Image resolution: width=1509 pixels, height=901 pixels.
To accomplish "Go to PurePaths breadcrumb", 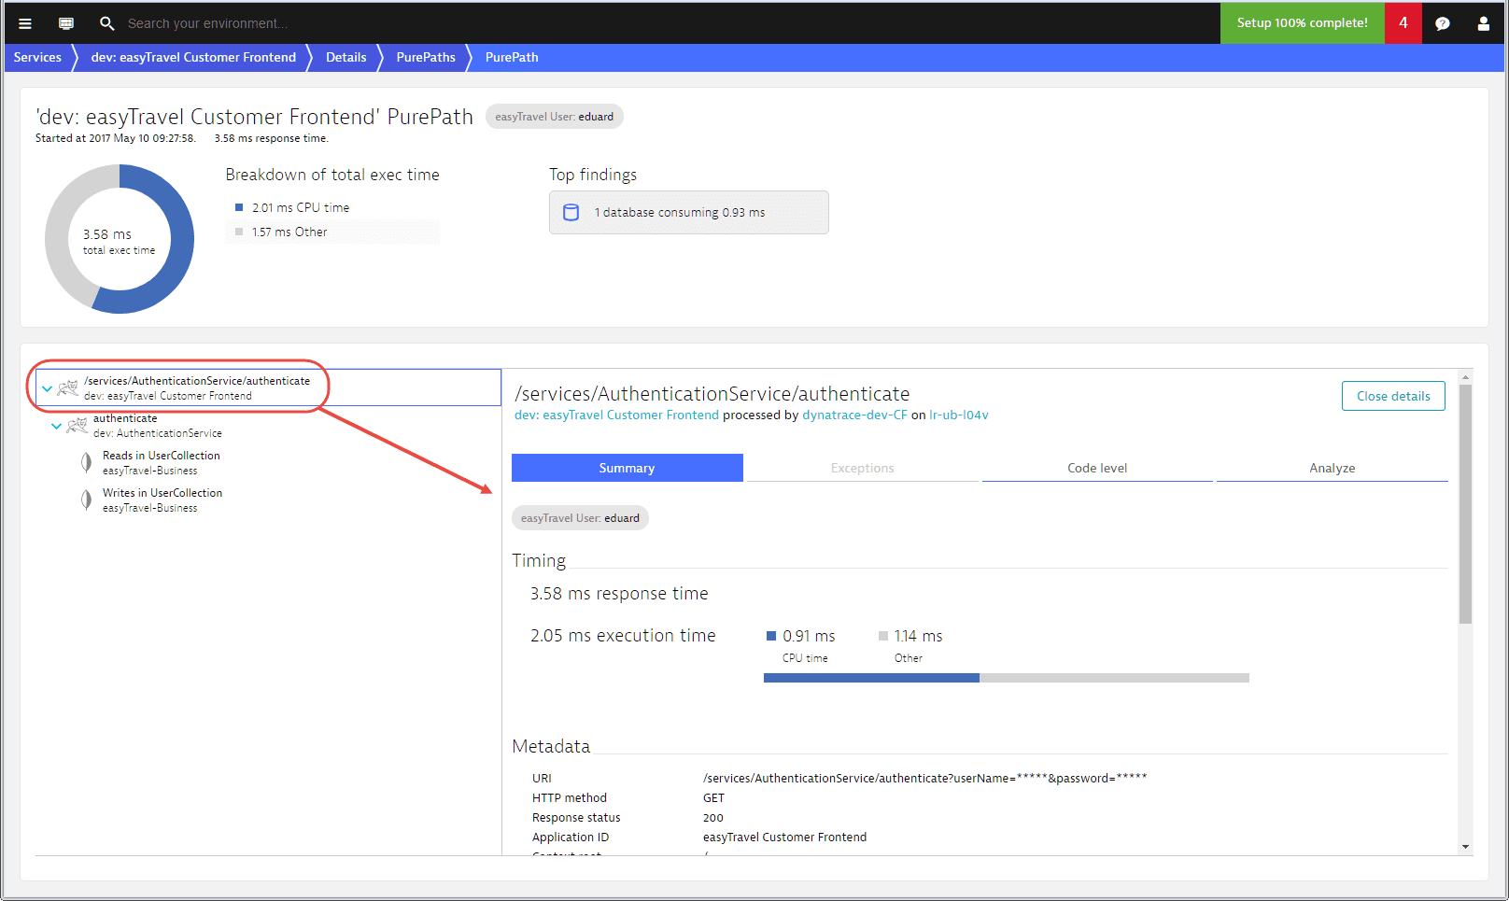I will (x=426, y=57).
